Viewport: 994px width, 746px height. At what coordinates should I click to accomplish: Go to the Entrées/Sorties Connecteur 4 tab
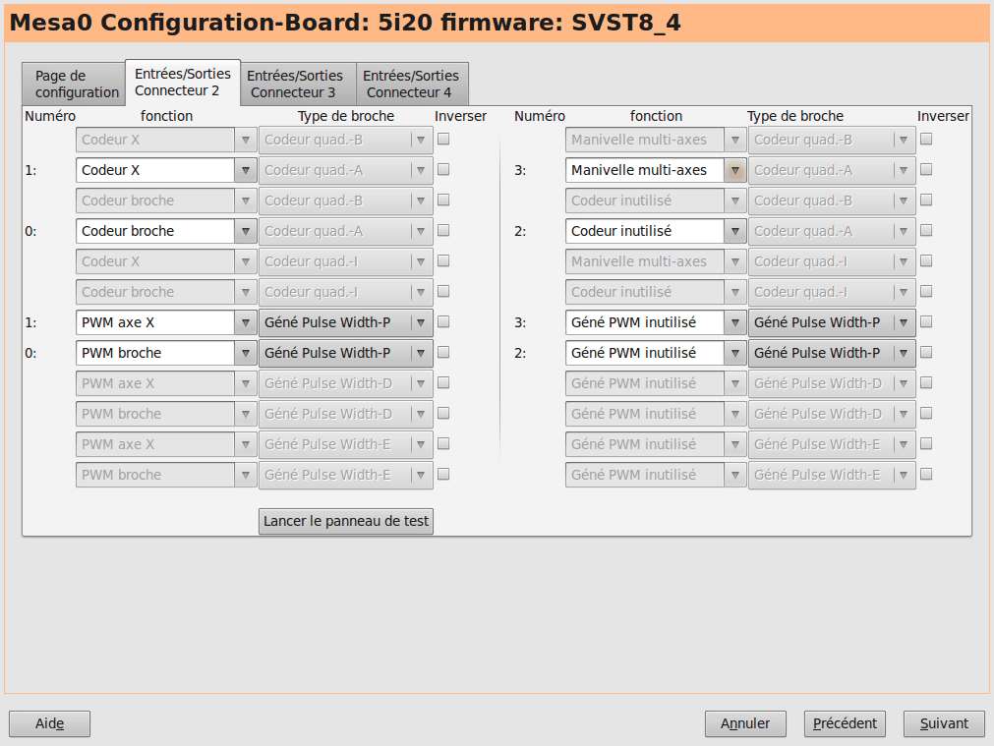click(412, 84)
